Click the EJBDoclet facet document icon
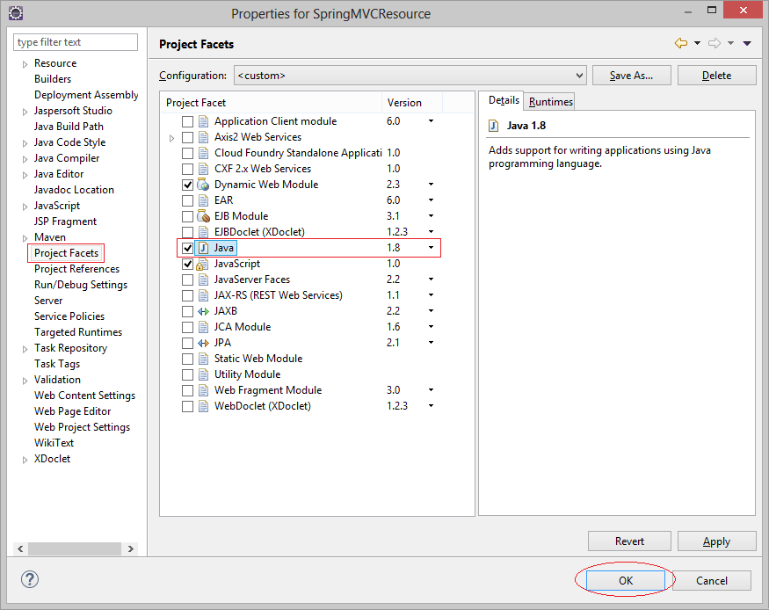 click(x=203, y=232)
